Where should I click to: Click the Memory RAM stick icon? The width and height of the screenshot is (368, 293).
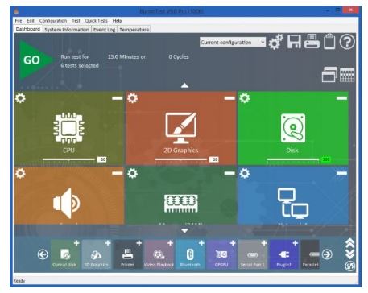tap(181, 203)
